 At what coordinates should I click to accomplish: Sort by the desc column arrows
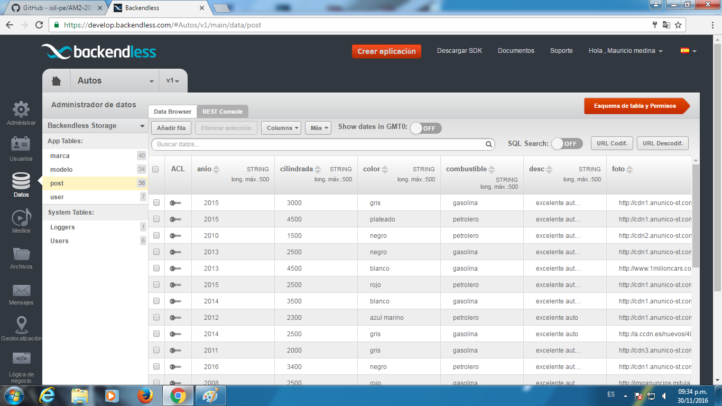(549, 169)
